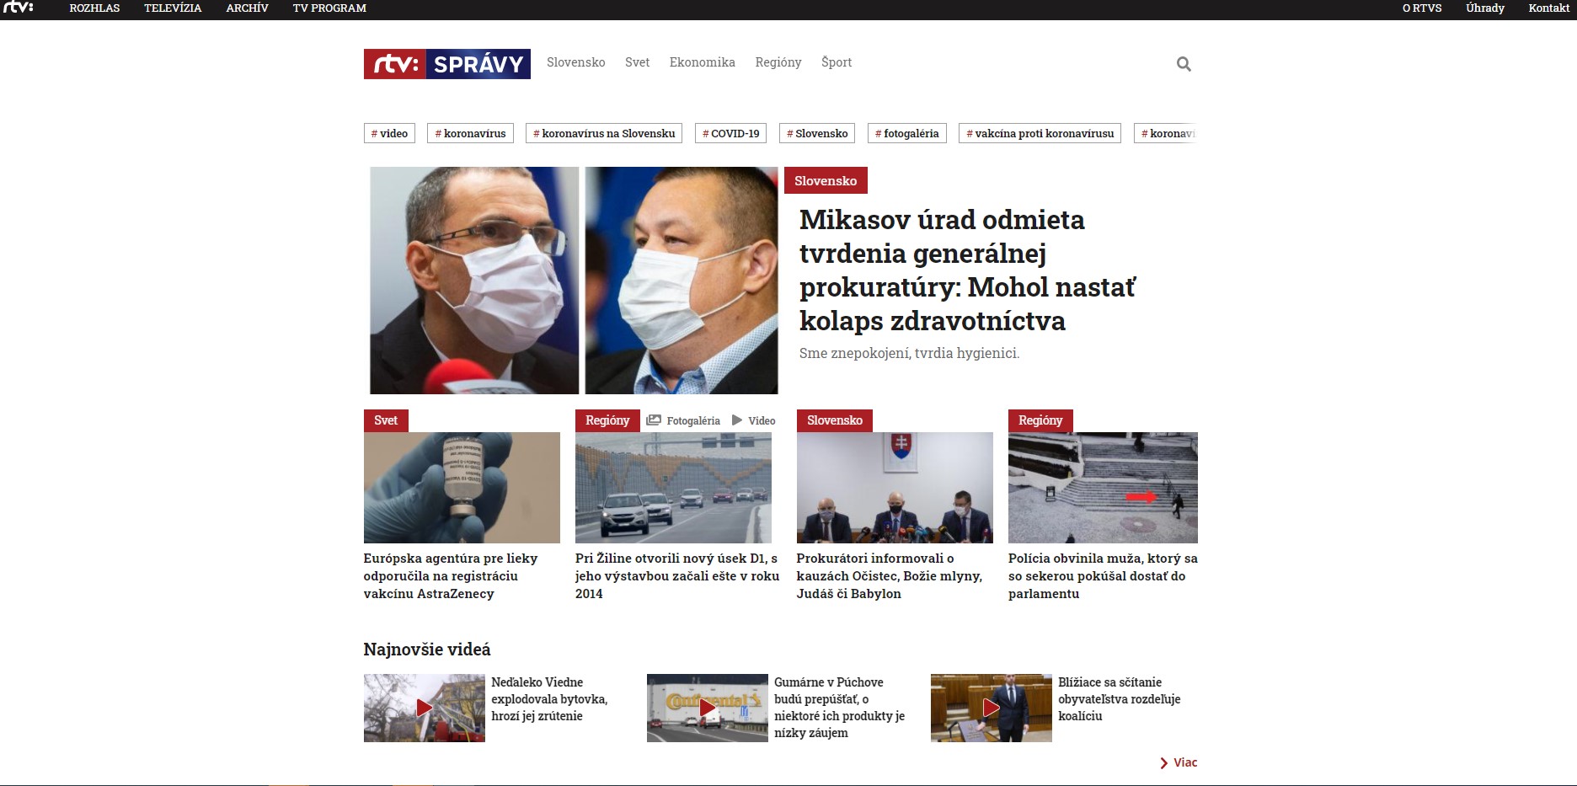This screenshot has width=1577, height=786.
Task: Open Úhrady link in top bar
Action: 1485,8
